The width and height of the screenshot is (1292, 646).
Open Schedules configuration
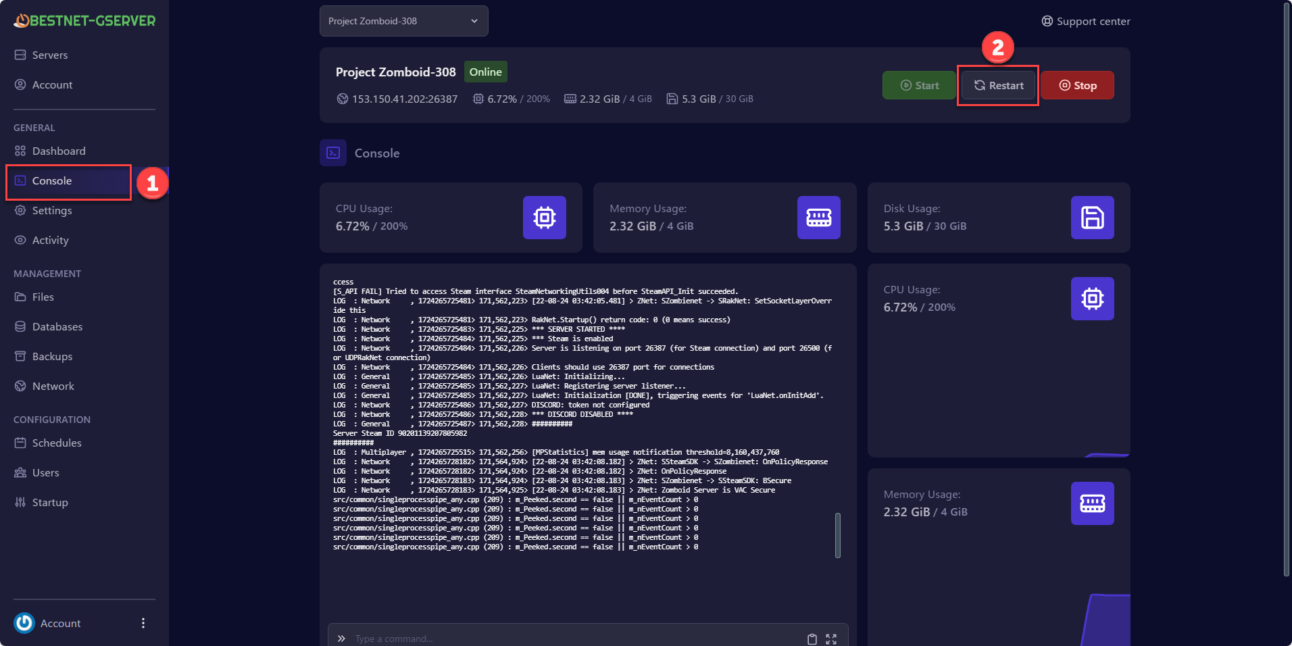point(57,443)
